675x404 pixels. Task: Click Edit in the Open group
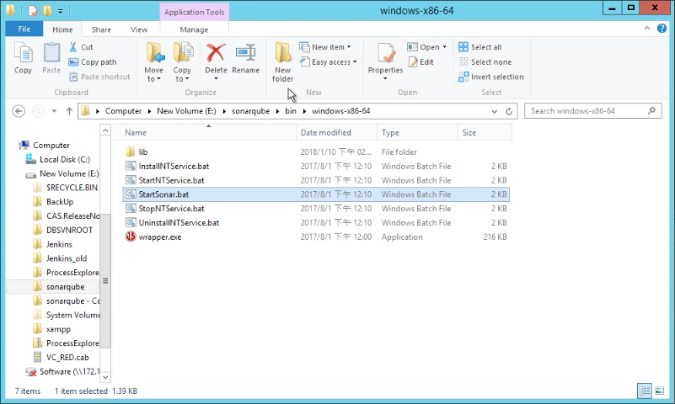[421, 62]
